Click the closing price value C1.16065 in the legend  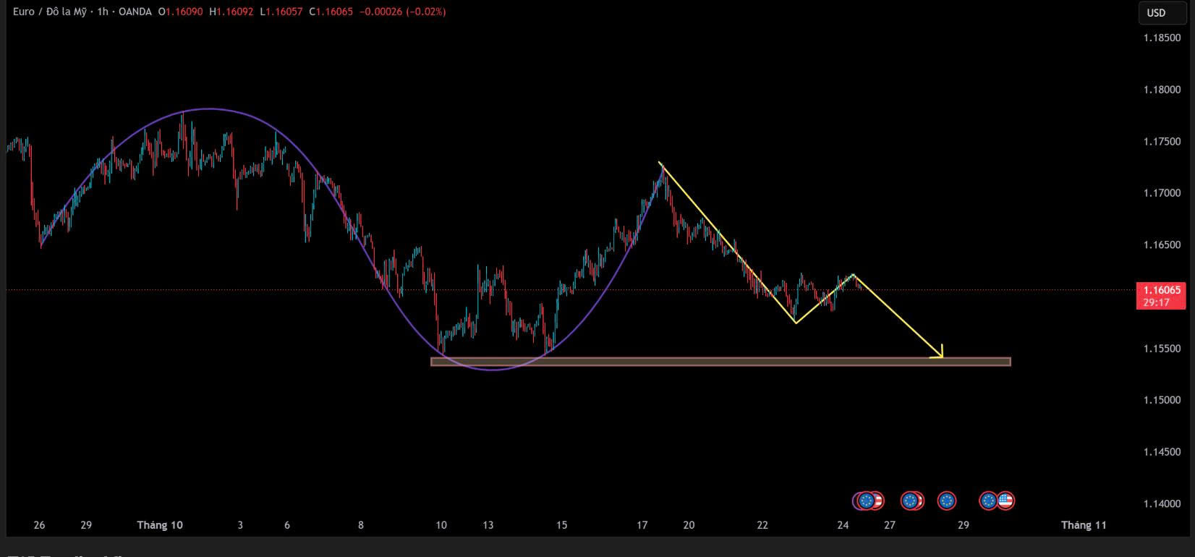(x=331, y=12)
